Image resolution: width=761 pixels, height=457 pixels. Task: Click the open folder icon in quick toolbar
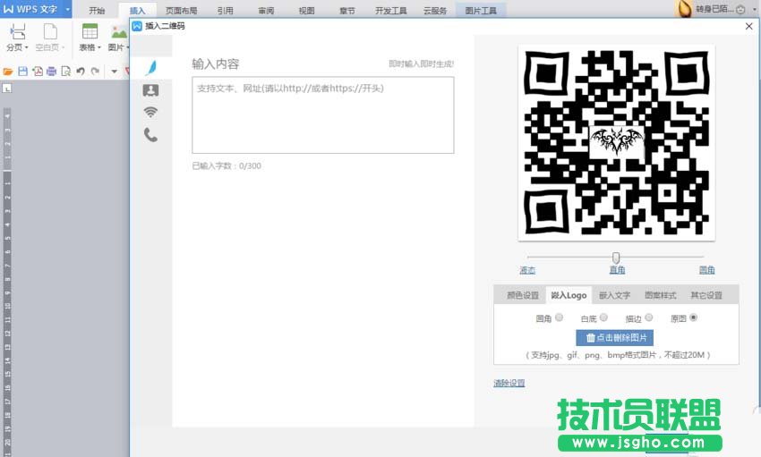[x=8, y=72]
